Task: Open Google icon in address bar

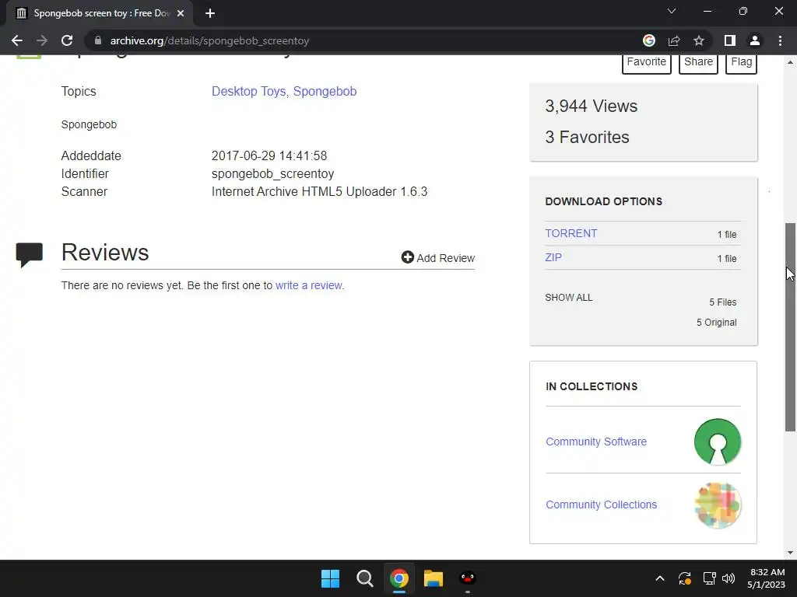Action: pyautogui.click(x=648, y=40)
